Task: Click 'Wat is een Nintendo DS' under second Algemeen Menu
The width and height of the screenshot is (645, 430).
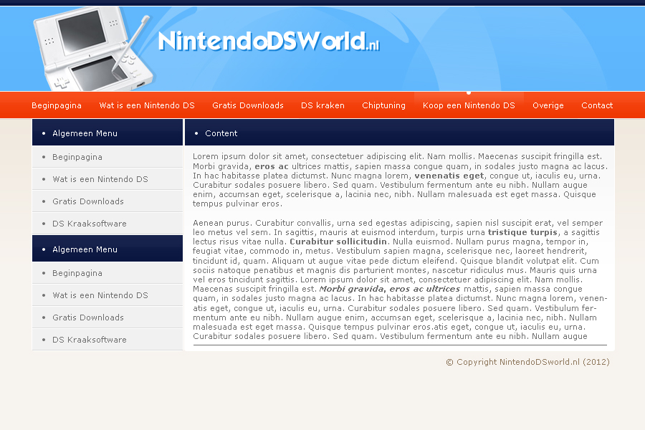Action: tap(107, 295)
